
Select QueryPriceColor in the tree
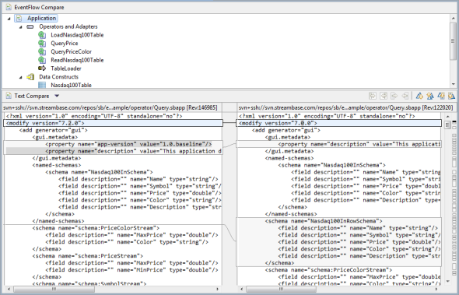[x=71, y=51]
